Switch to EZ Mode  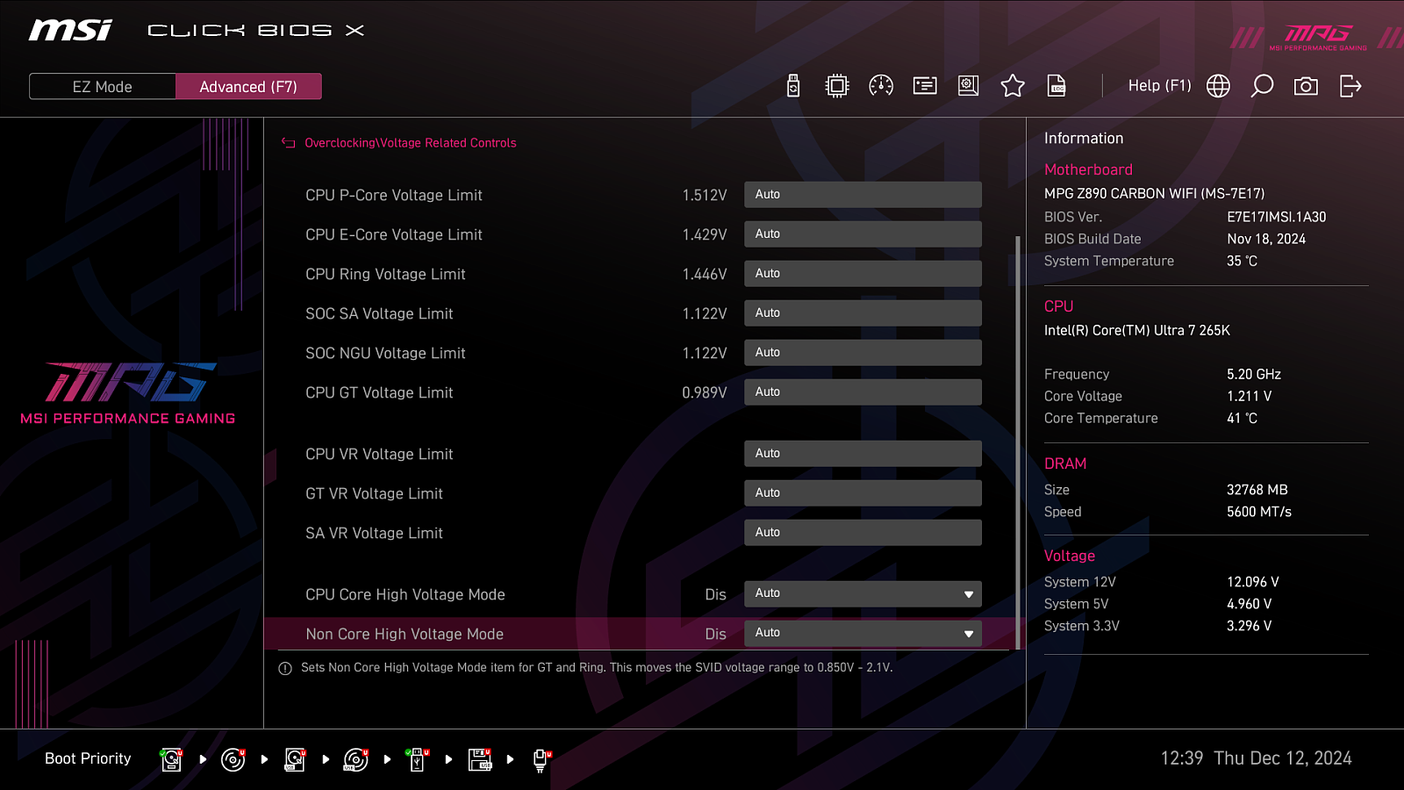click(x=103, y=87)
